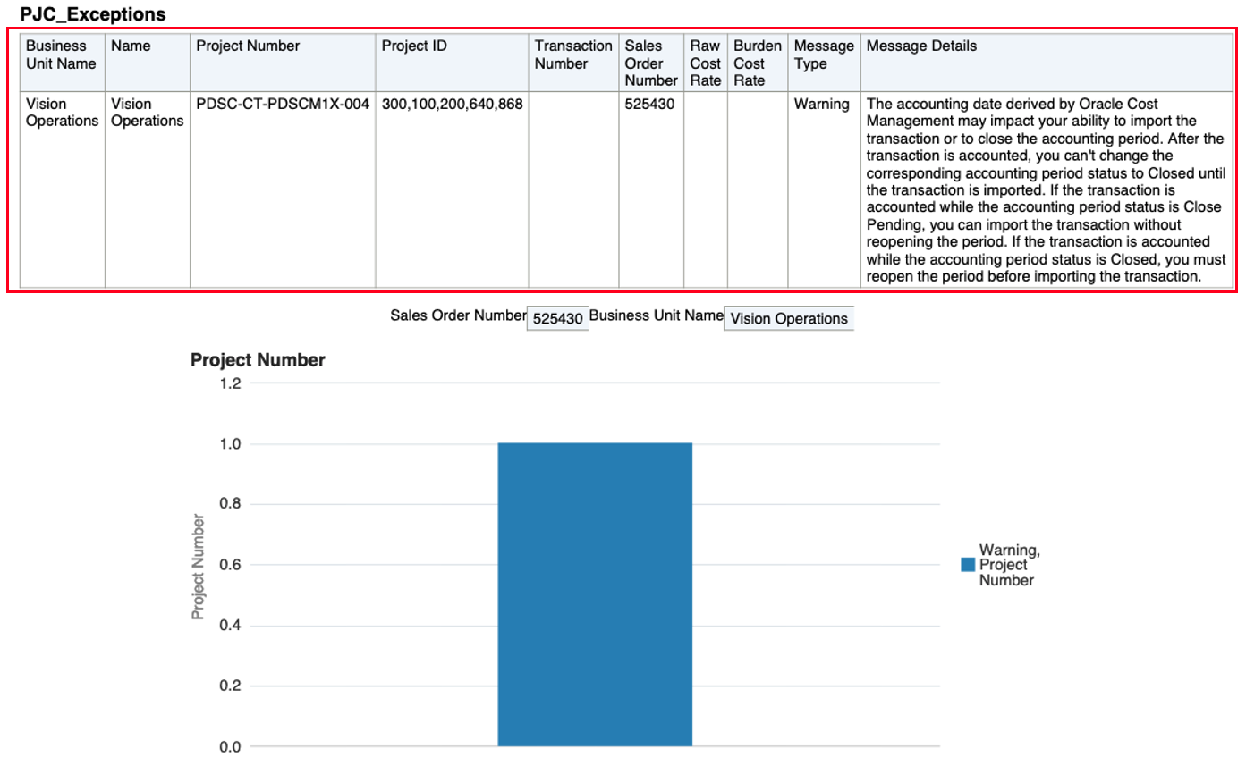Screen dimensions: 1246x757
Task: Click the Project Number chart title
Action: coord(258,360)
